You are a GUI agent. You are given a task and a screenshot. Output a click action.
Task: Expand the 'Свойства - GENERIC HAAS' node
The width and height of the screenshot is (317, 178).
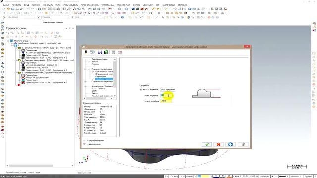pyautogui.click(x=12, y=43)
